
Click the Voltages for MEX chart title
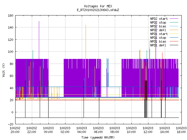(x=98, y=6)
